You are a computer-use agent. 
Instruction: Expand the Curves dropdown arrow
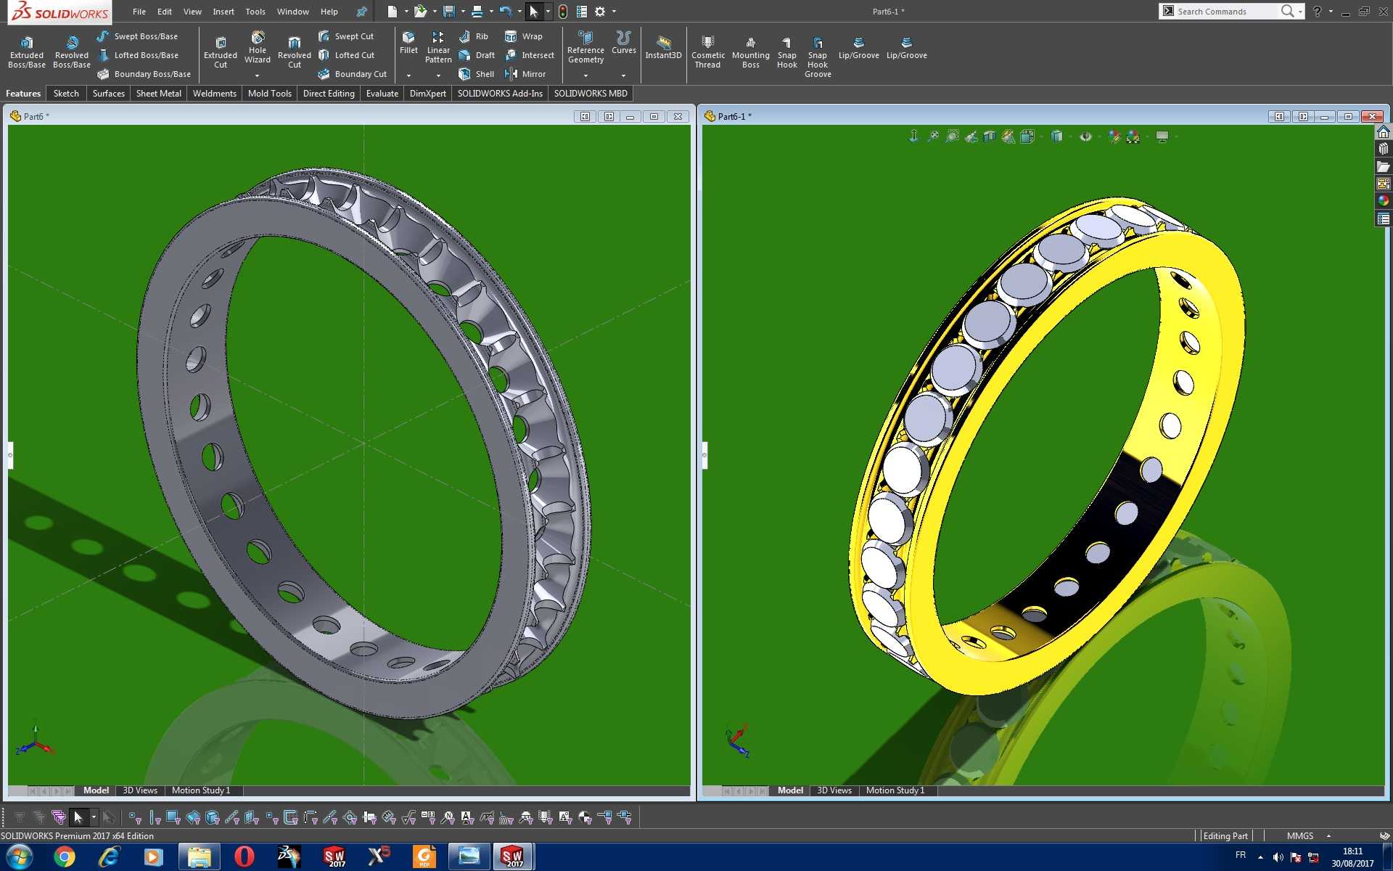click(623, 75)
